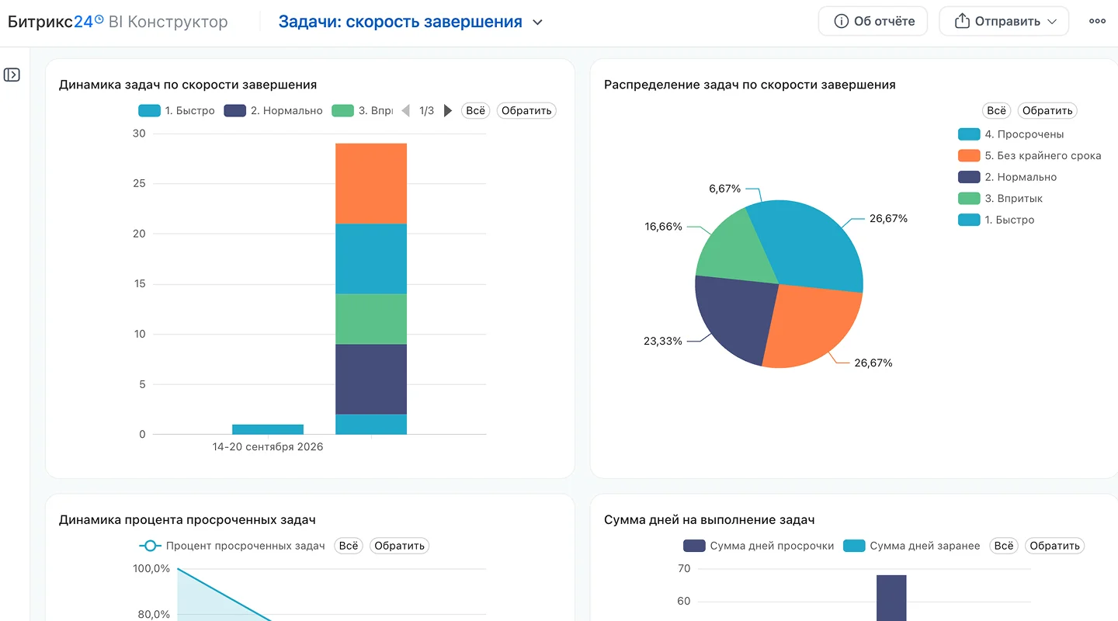Viewport: 1118px width, 621px height.
Task: Click Обратить in Динамика процента просроченных задач
Action: tap(399, 546)
